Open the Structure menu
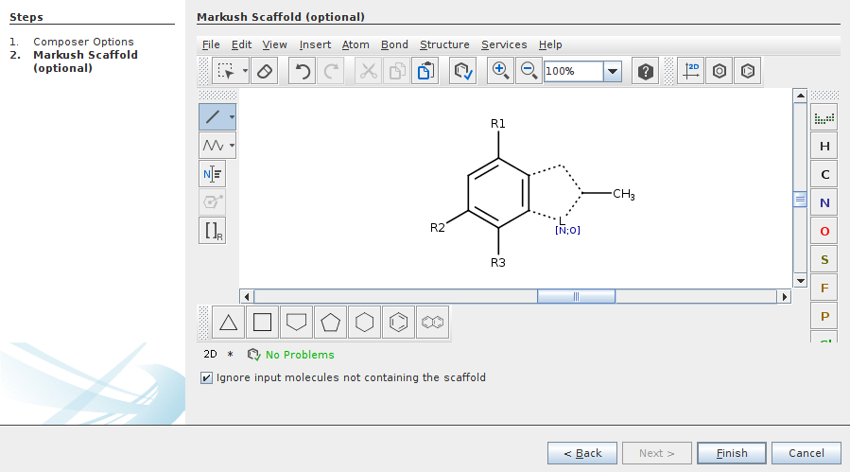Viewport: 850px width, 472px height. (444, 44)
